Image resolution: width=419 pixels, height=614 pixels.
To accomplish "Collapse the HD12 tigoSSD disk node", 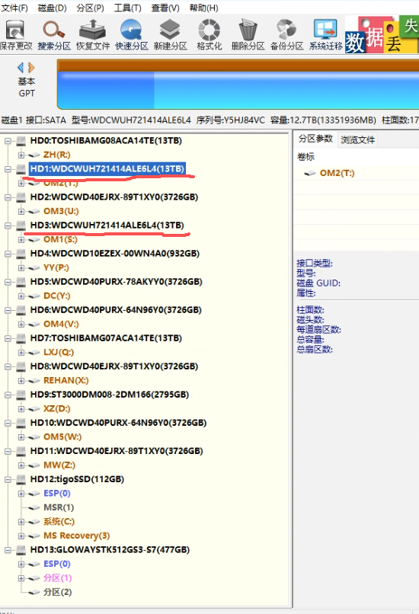I will [x=8, y=479].
